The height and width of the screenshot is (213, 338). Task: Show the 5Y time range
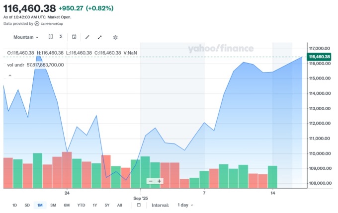click(107, 205)
